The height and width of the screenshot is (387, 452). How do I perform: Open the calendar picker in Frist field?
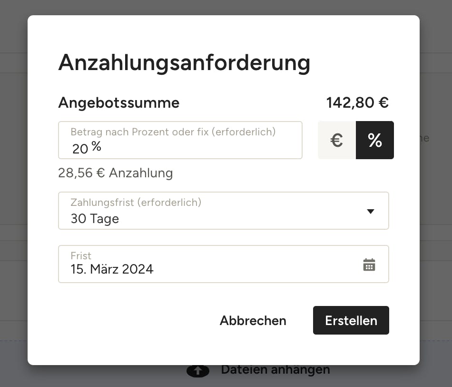pyautogui.click(x=369, y=265)
